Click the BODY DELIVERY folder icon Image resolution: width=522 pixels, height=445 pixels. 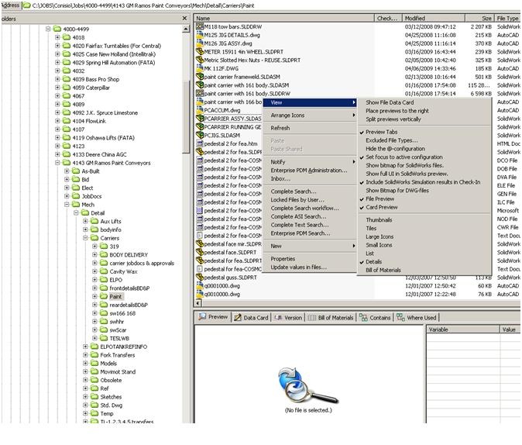click(104, 254)
